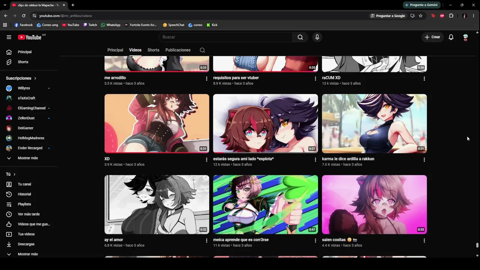Image resolution: width=480 pixels, height=270 pixels.
Task: Click the browser address bar URL
Action: pyautogui.click(x=66, y=16)
